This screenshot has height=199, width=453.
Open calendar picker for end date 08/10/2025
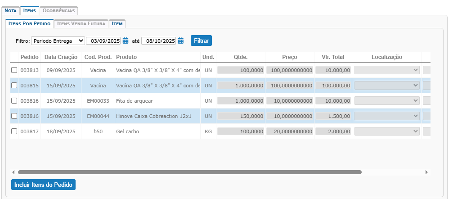tap(180, 41)
